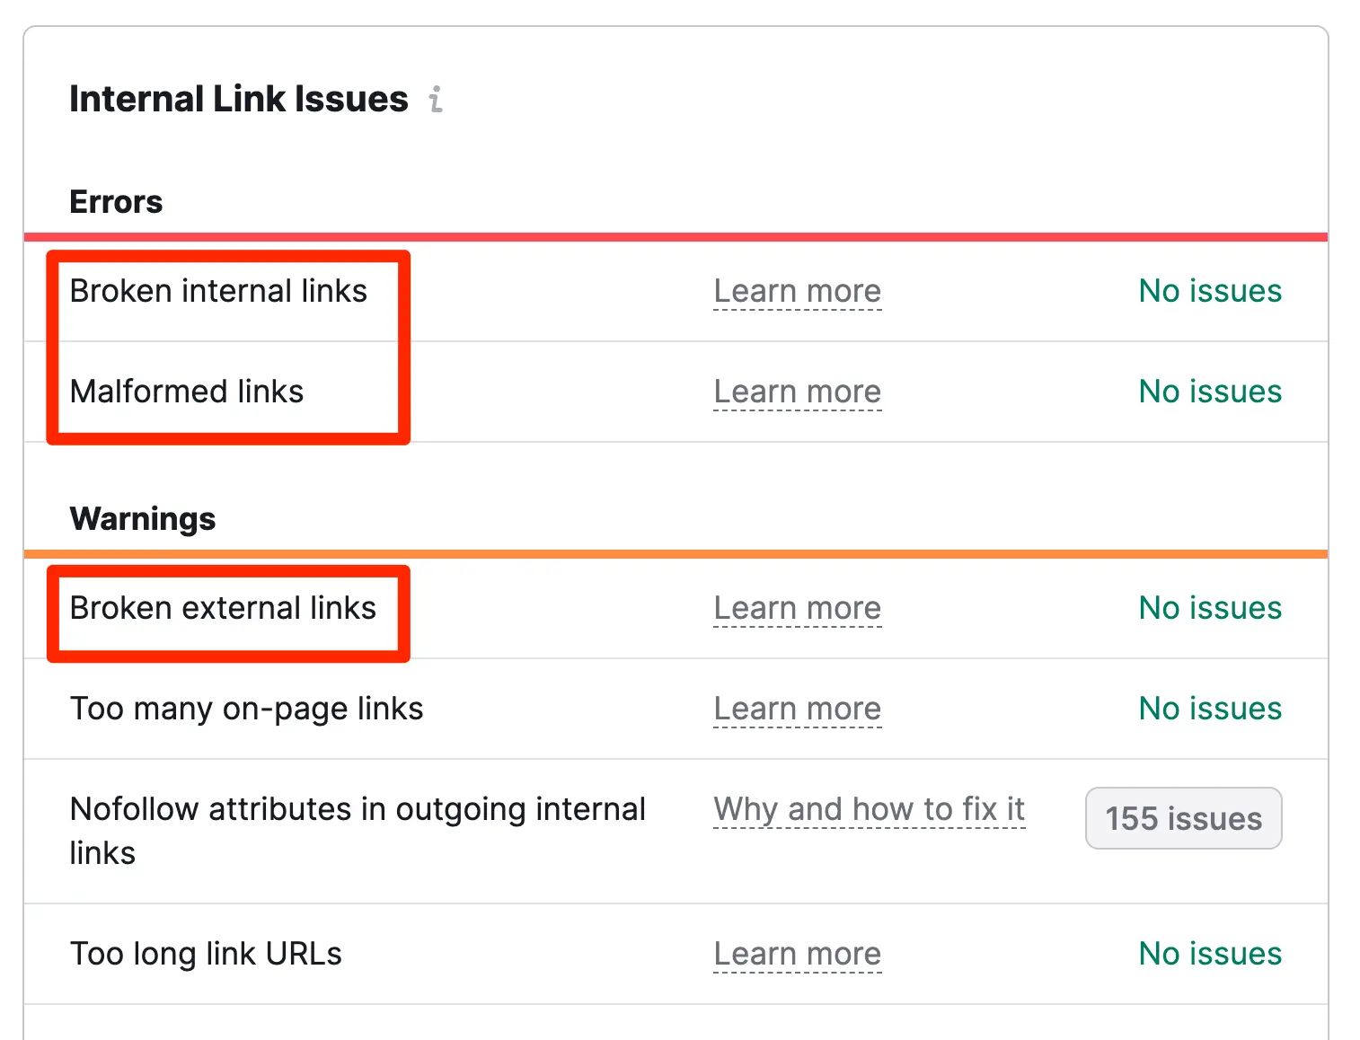1360x1040 pixels.
Task: Open Learn more for Broken external links
Action: coord(797,608)
